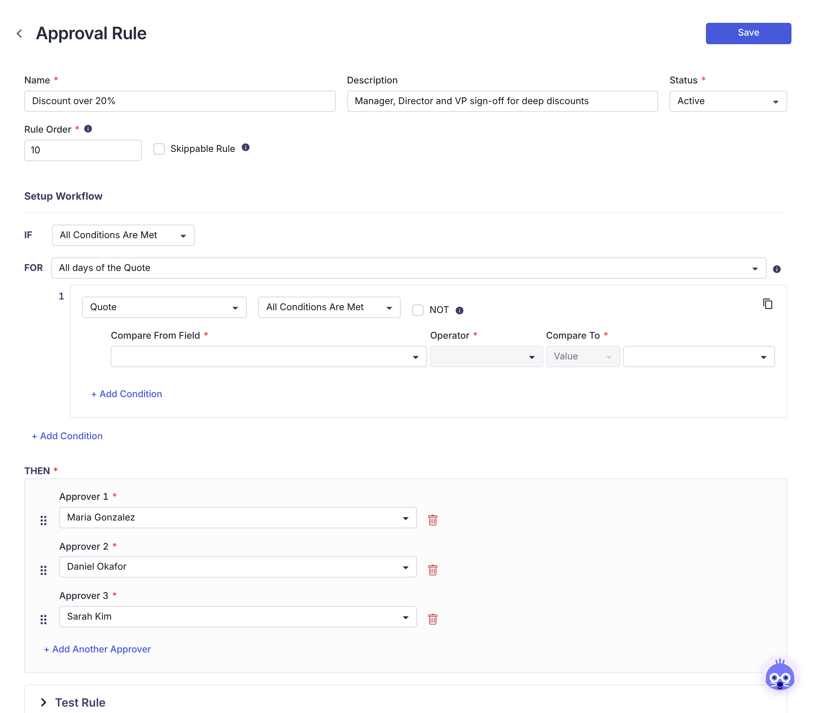Open the Approver 1 Maria Gonzalez dropdown
820x713 pixels.
pos(238,518)
